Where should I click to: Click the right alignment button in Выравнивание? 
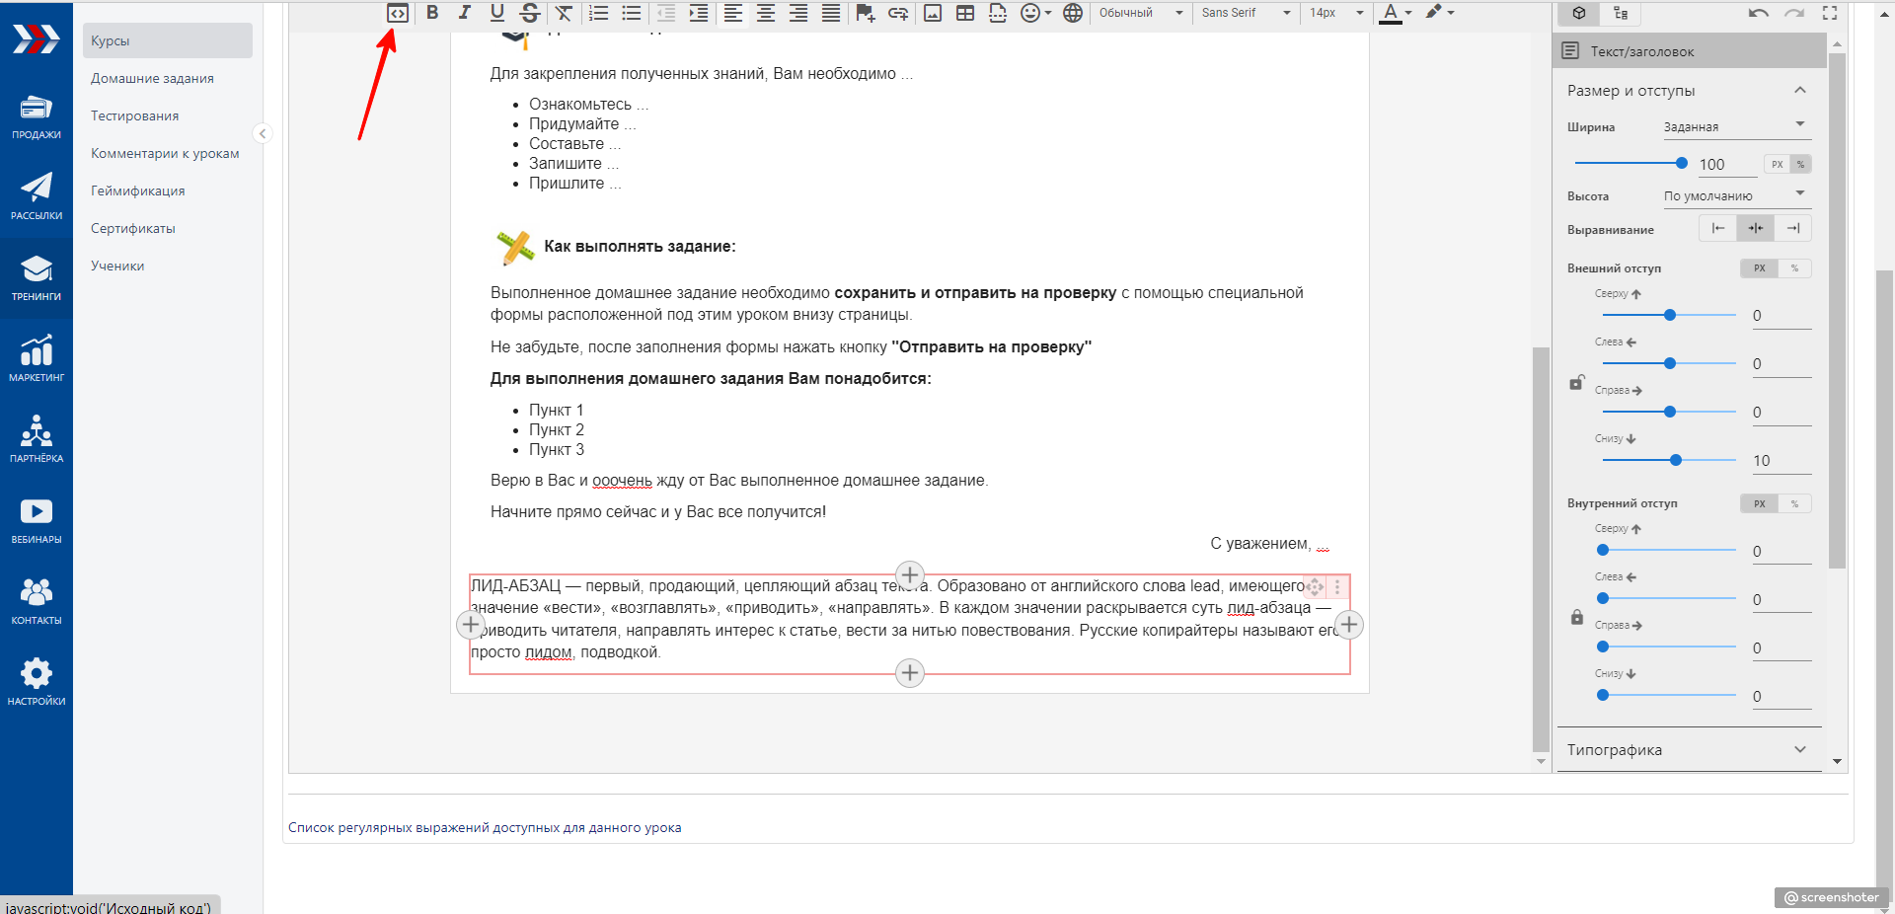point(1792,228)
